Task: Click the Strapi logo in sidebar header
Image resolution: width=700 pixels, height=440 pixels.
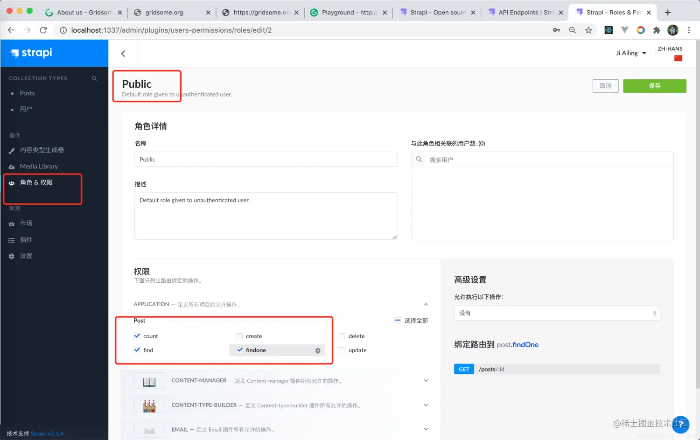Action: (31, 53)
